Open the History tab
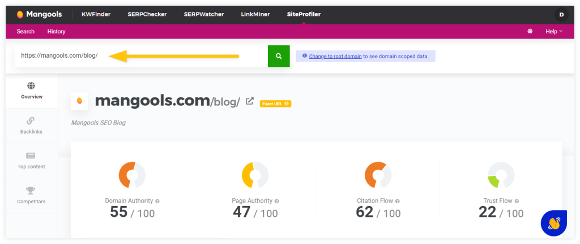580x244 pixels. click(x=56, y=32)
